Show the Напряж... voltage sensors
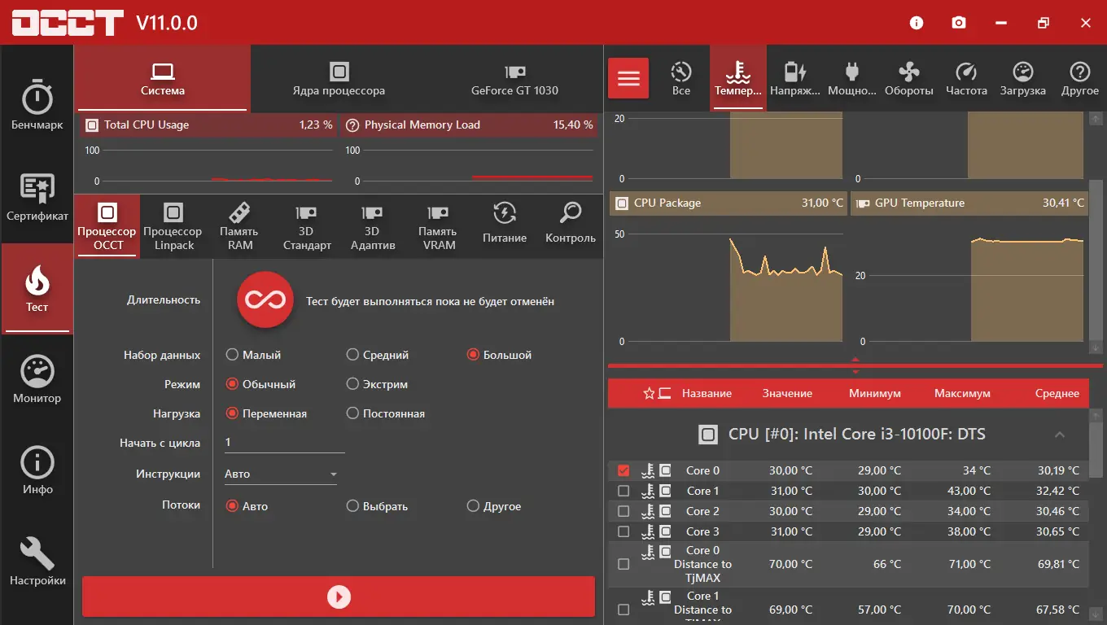The image size is (1107, 625). pos(795,78)
